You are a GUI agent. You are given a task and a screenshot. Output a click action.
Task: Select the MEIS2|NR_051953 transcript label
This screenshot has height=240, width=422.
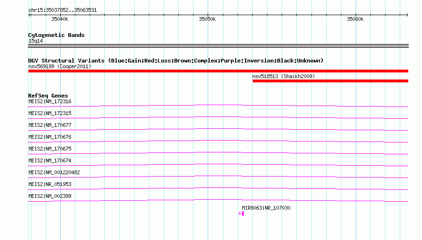(50, 184)
